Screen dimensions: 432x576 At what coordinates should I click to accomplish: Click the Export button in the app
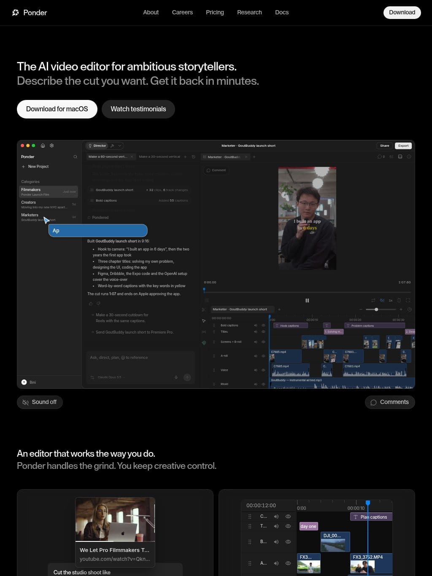(x=403, y=146)
